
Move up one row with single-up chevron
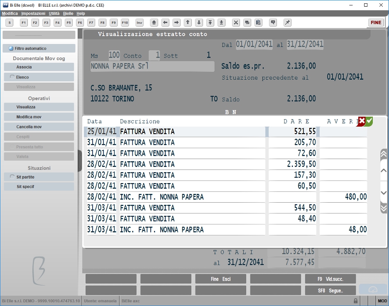click(384, 171)
